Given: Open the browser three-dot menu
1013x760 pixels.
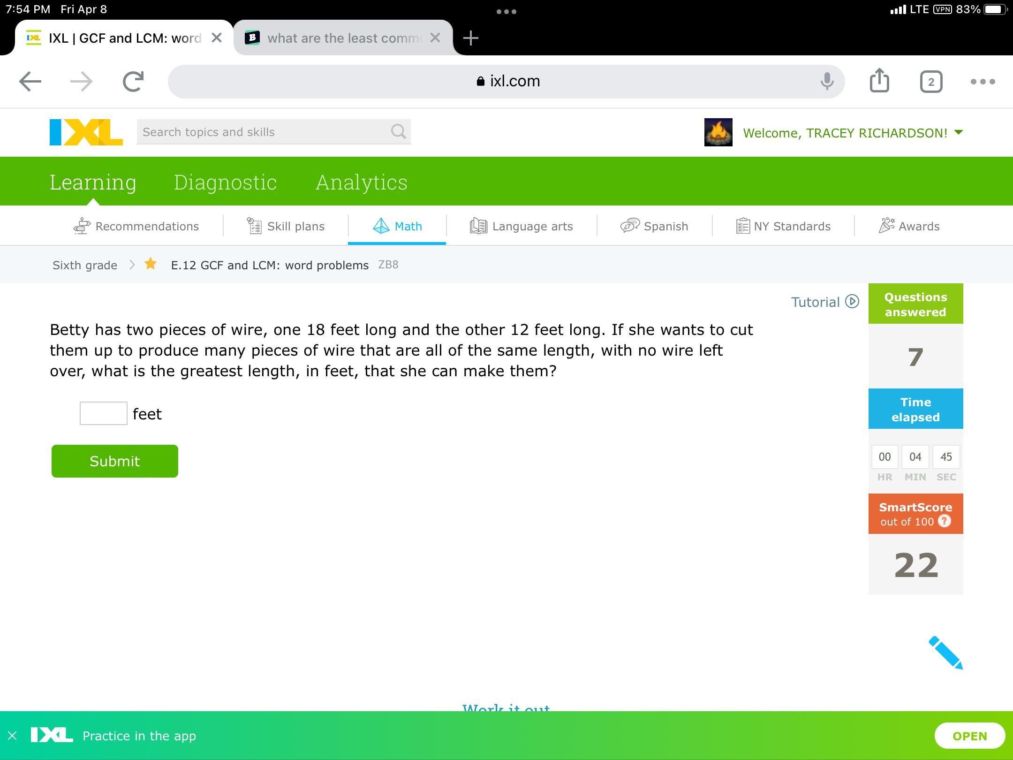Looking at the screenshot, I should click(x=983, y=82).
